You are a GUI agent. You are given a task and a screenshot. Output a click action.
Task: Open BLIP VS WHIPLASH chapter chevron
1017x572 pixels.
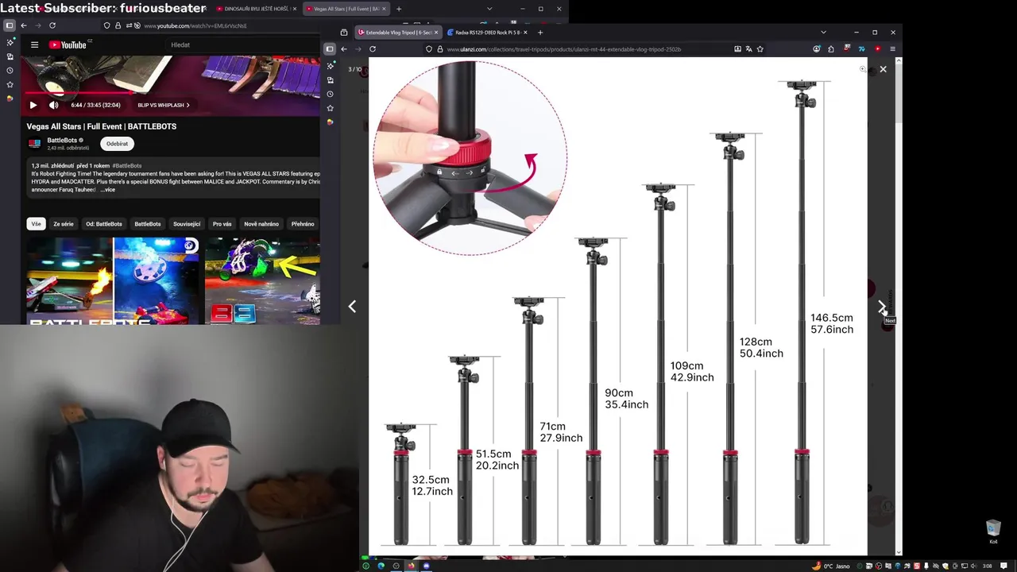188,105
